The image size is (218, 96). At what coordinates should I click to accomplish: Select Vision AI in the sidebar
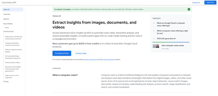12,10
